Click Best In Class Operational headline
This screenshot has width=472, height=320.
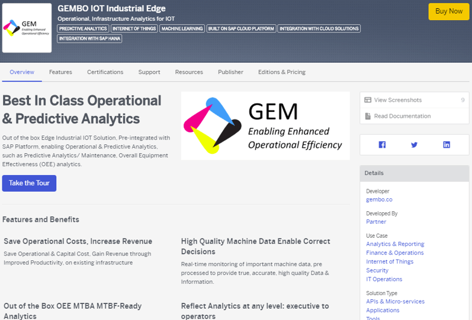click(x=82, y=109)
